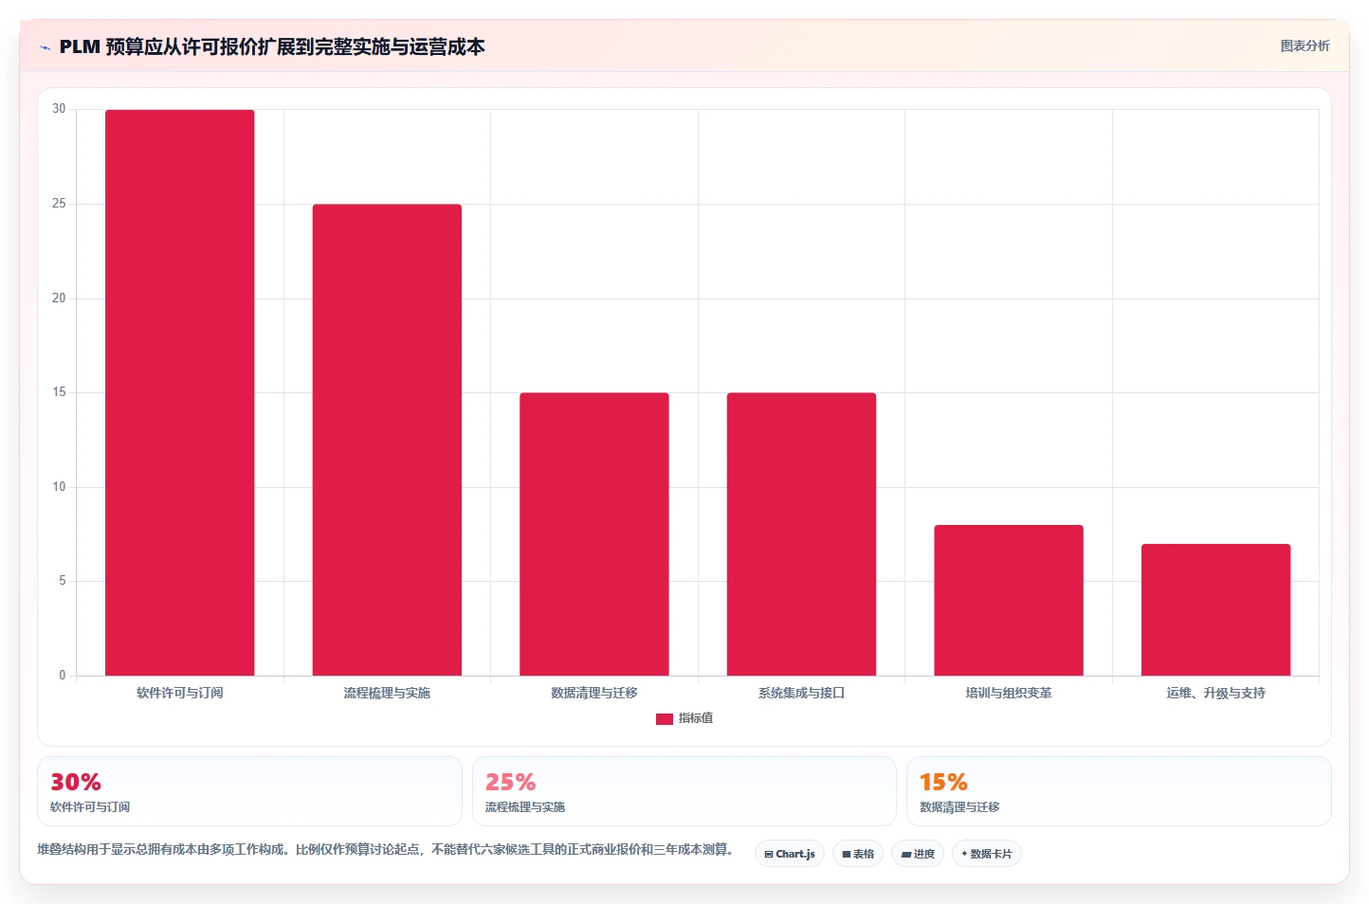The width and height of the screenshot is (1369, 904).
Task: Click the 流程梳理与实施 bar in the chart
Action: 387,440
